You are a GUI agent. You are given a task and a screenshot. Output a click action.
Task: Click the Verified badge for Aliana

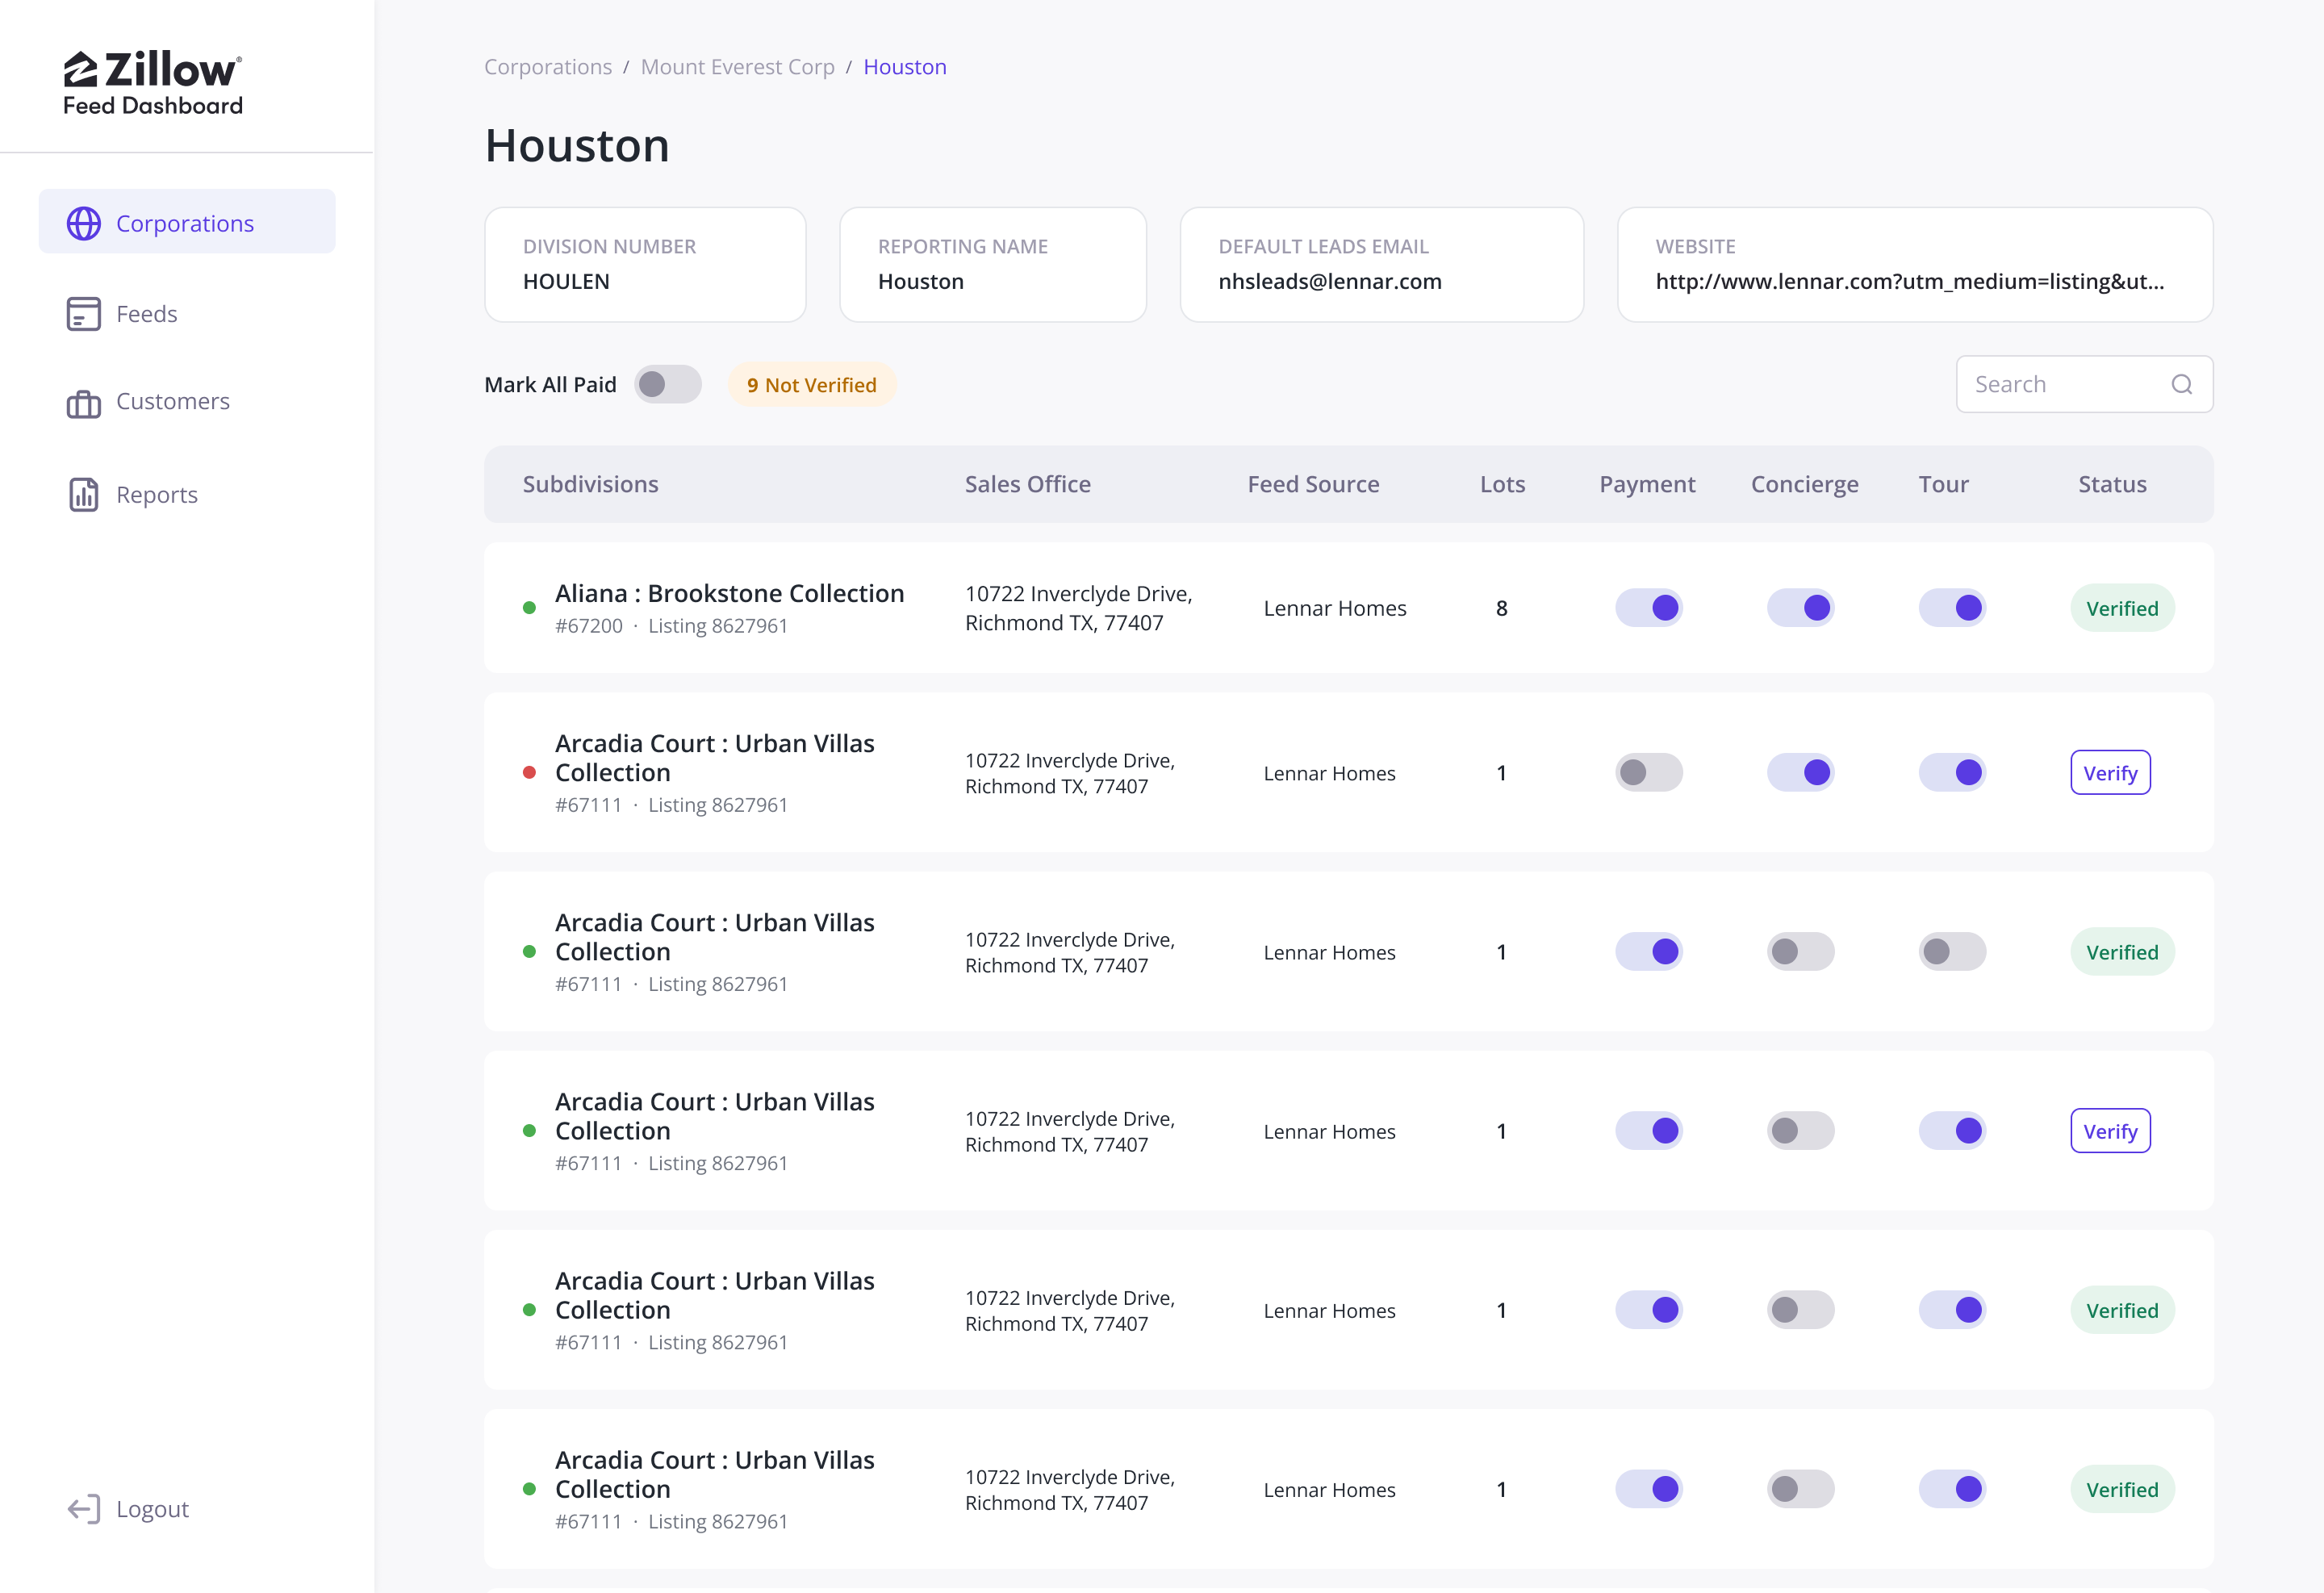pos(2122,608)
